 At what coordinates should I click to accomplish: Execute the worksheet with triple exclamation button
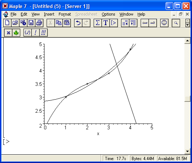click(x=43, y=33)
